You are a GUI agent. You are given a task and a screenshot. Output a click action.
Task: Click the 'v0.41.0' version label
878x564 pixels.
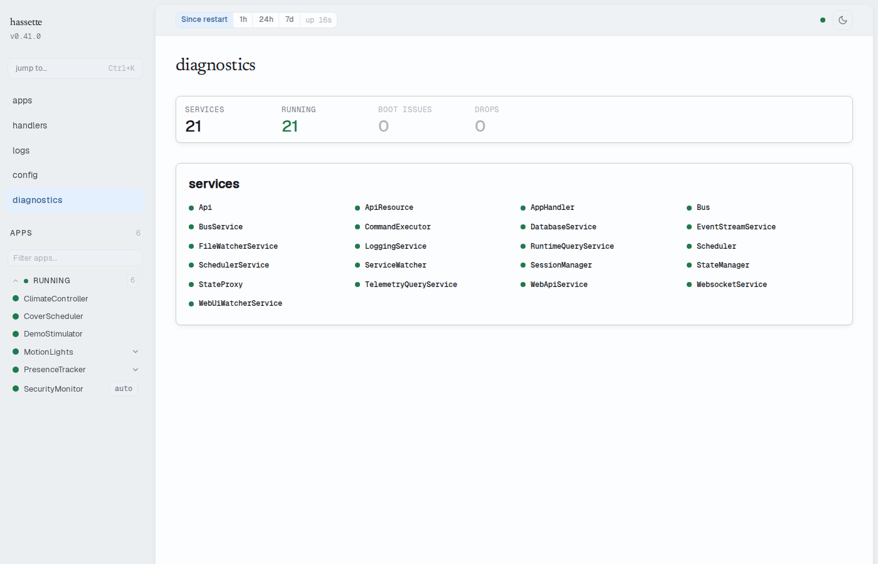click(x=26, y=36)
